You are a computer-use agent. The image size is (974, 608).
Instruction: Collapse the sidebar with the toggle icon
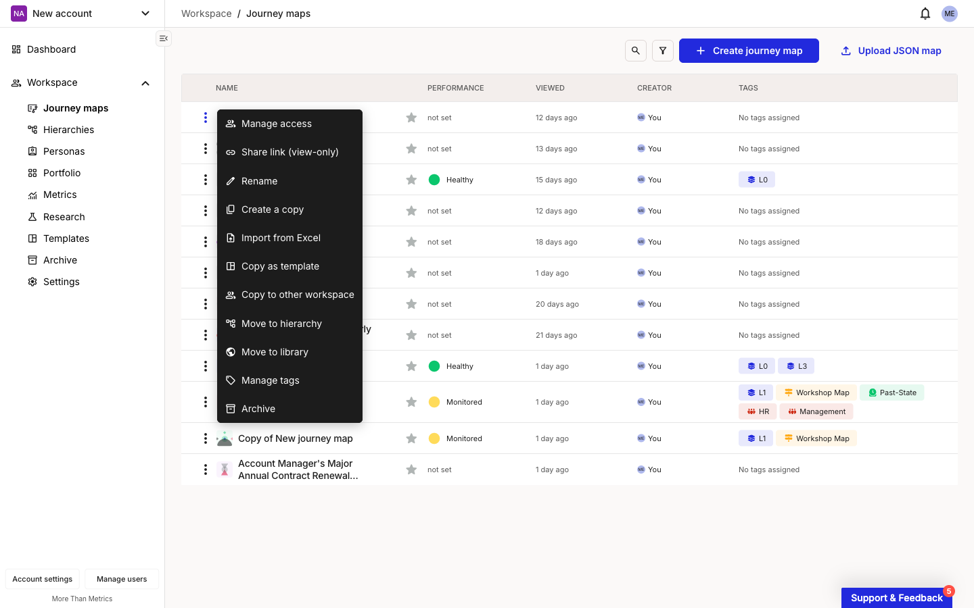(x=164, y=39)
